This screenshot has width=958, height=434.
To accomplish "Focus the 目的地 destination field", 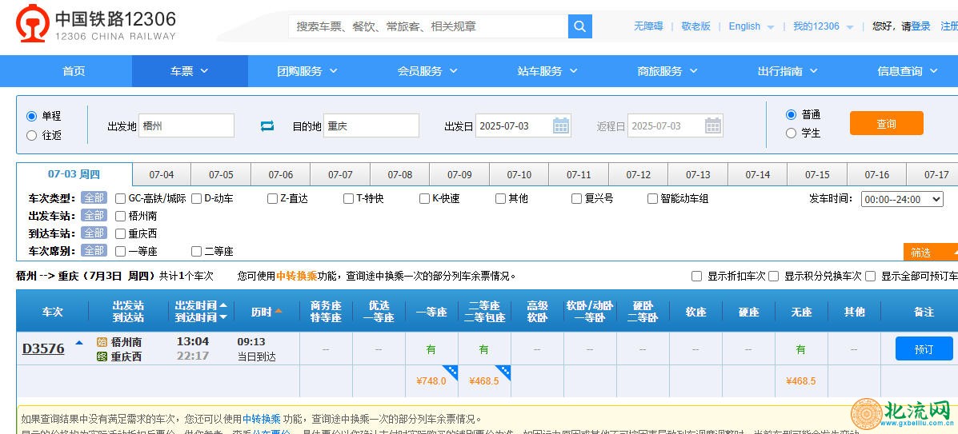I will click(371, 125).
